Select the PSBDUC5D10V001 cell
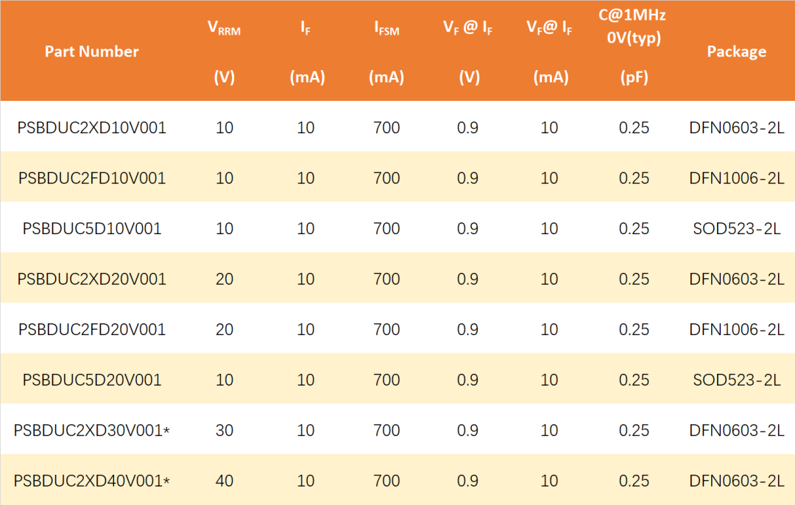 point(91,228)
